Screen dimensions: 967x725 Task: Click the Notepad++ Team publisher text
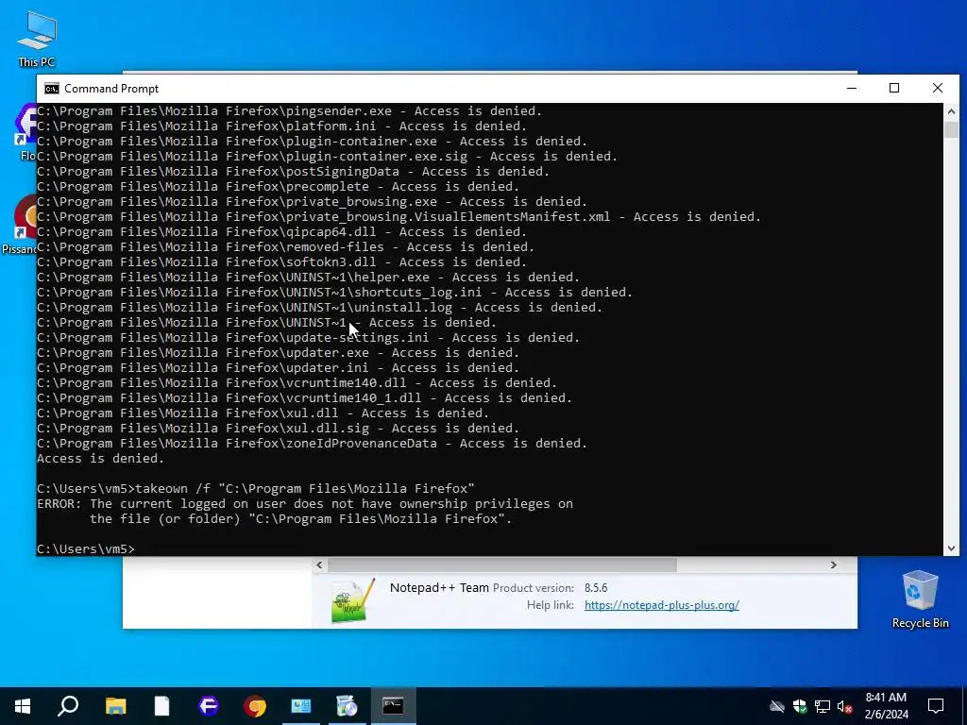(x=439, y=588)
